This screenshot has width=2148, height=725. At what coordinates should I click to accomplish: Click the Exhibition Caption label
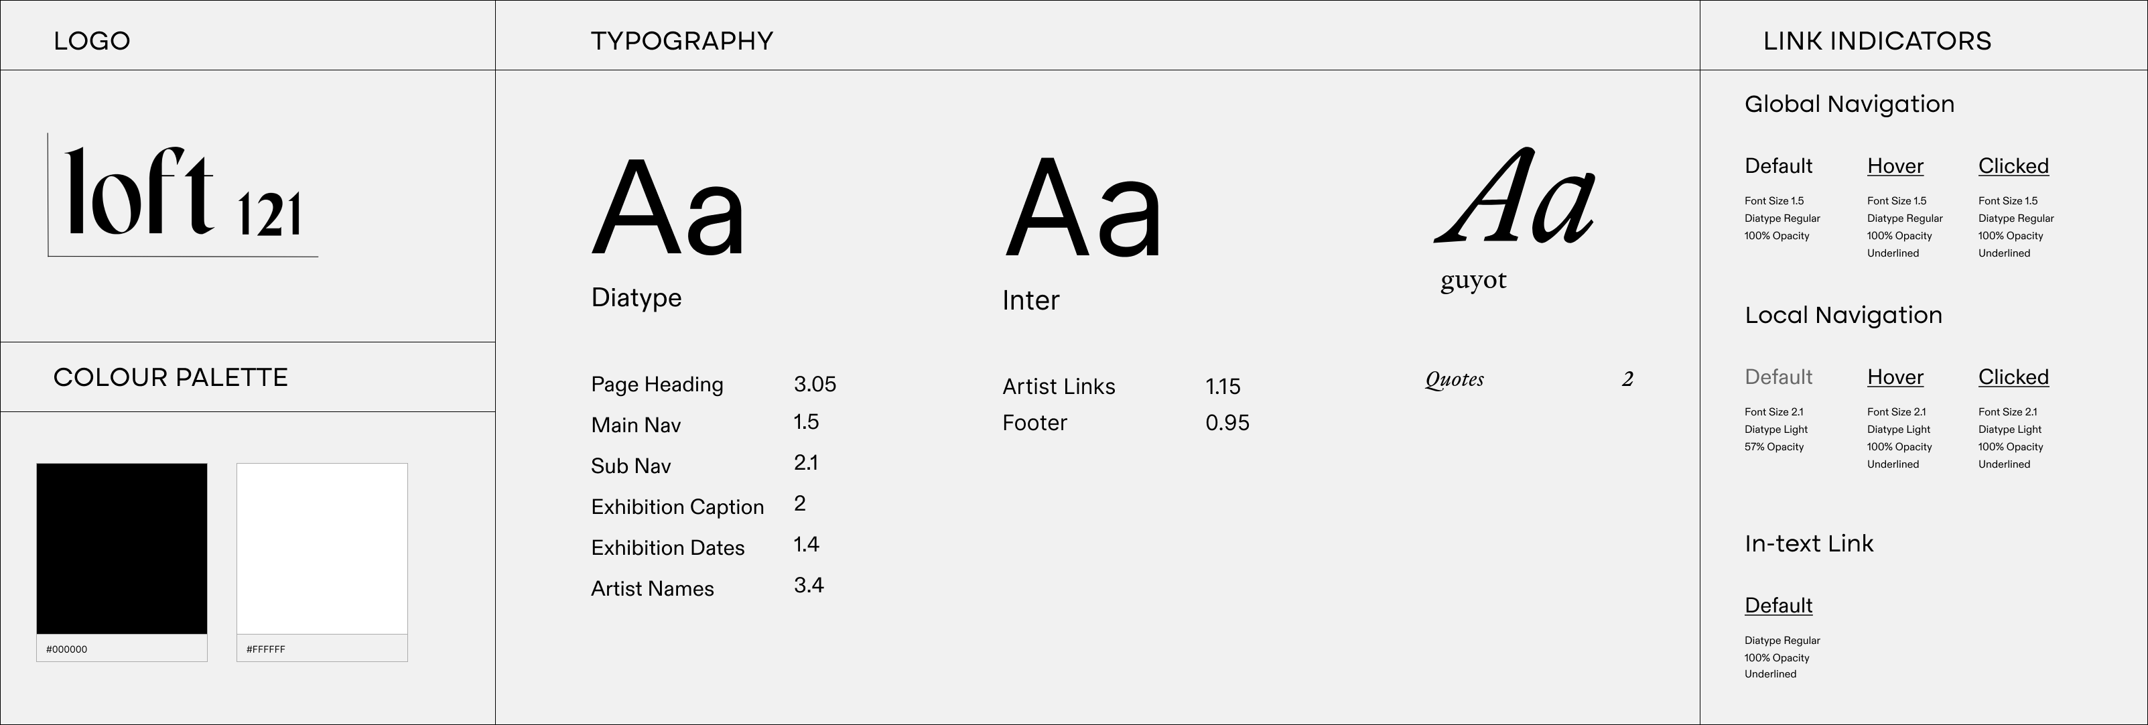pos(677,507)
